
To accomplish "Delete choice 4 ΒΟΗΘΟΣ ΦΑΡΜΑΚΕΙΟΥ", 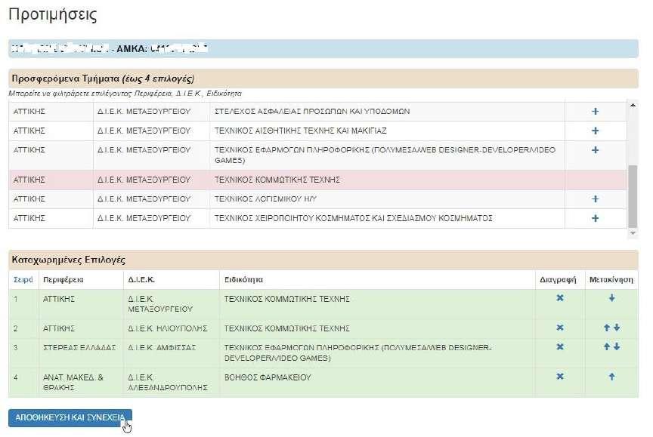I will click(x=560, y=377).
